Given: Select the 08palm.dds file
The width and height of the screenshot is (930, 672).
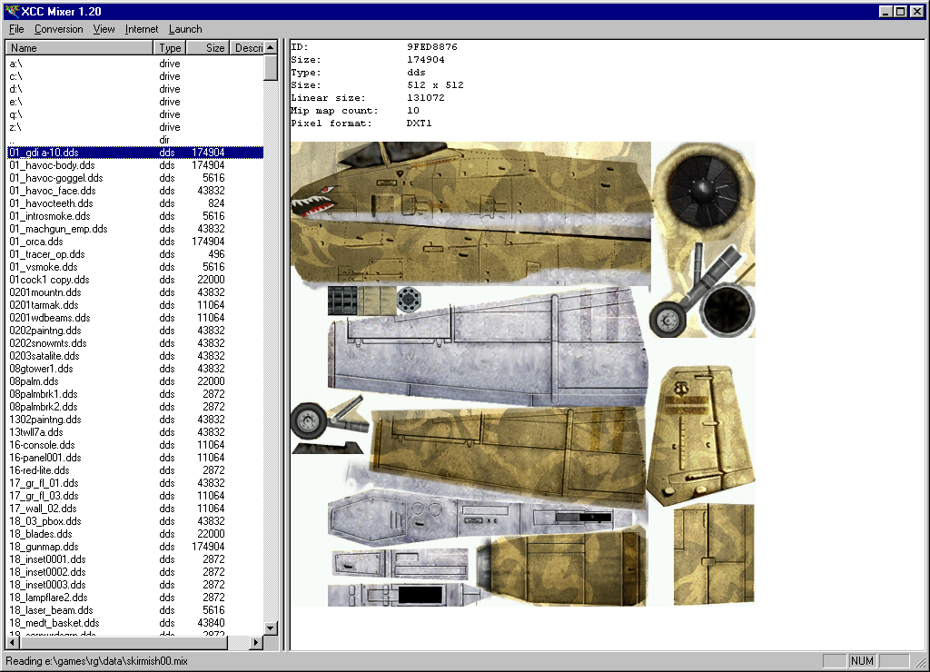Looking at the screenshot, I should click(x=34, y=381).
